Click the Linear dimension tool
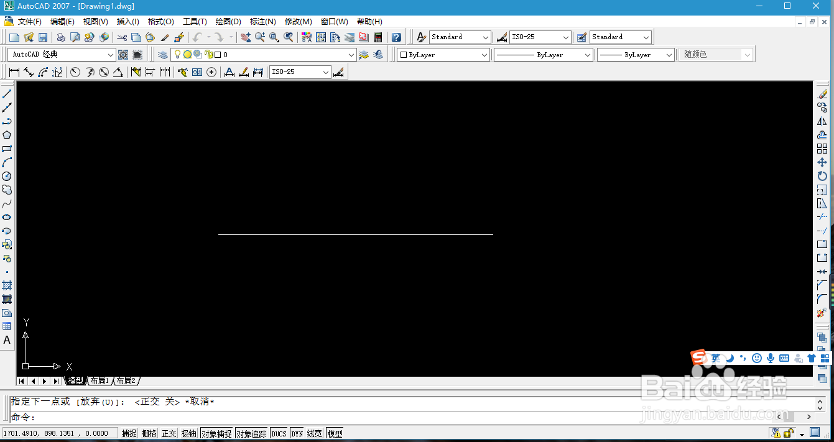 [14, 72]
